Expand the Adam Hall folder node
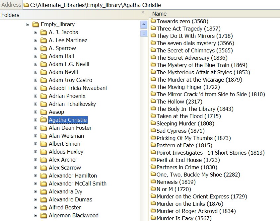280x221 pixels. pyautogui.click(x=36, y=56)
